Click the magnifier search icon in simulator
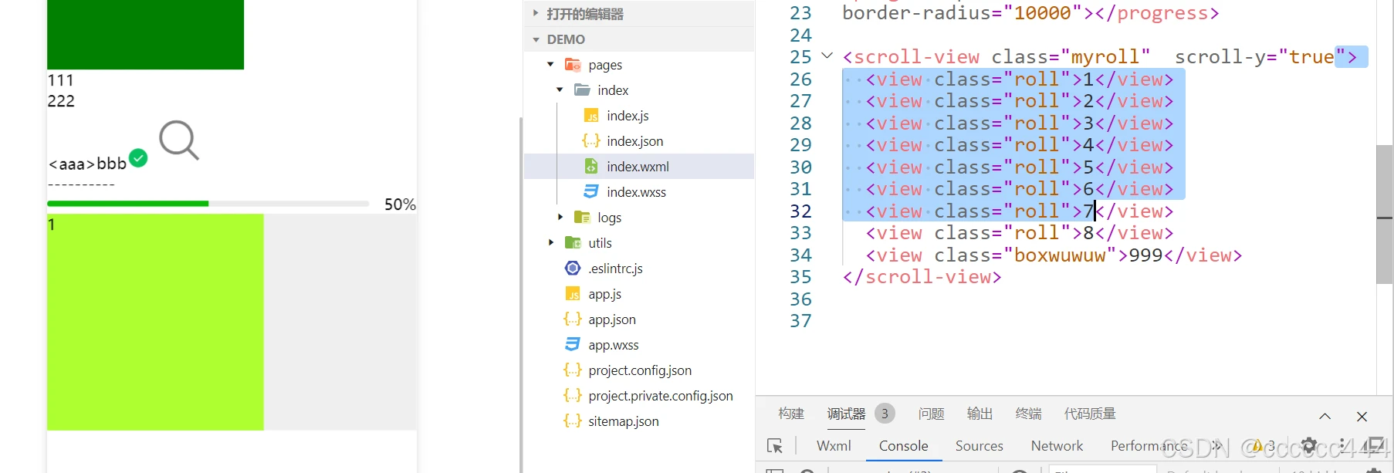Viewport: 1394px width, 473px height. 179,140
